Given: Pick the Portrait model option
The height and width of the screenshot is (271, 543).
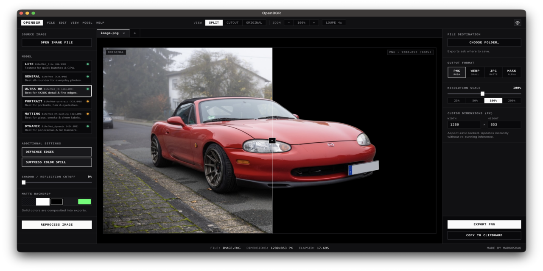Looking at the screenshot, I should click(57, 103).
